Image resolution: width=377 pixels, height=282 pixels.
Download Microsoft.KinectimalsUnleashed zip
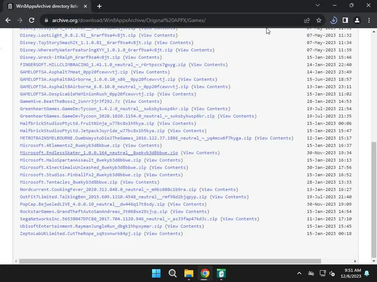(x=83, y=167)
